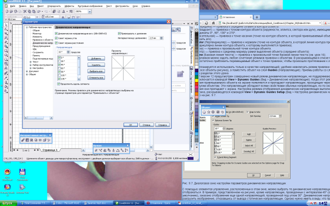The width and height of the screenshot is (330, 206).
Task: Click the star icon in Object floating toolbar
Action: (x=209, y=112)
